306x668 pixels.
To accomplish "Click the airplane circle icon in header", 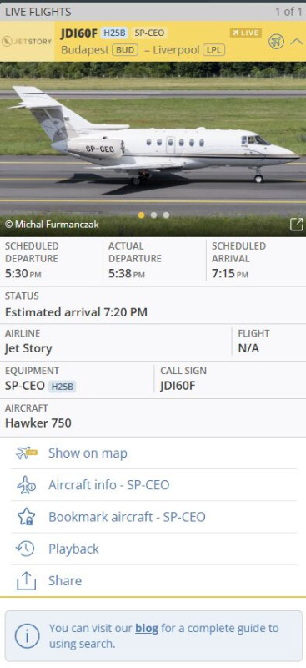I will click(276, 42).
